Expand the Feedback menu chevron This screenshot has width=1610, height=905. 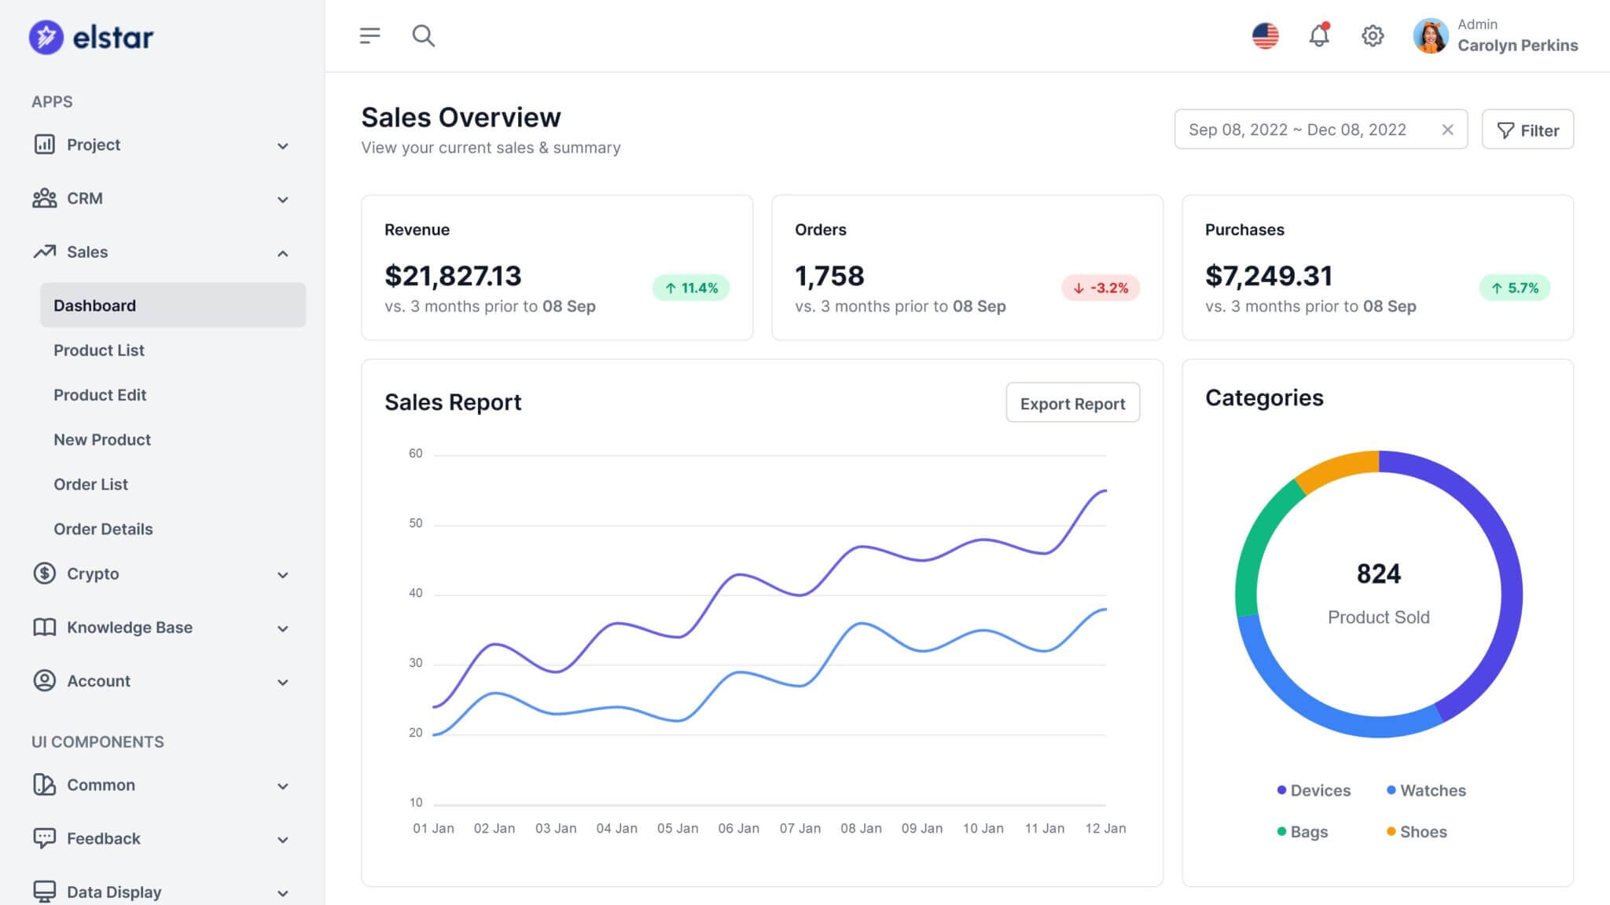[x=283, y=840]
